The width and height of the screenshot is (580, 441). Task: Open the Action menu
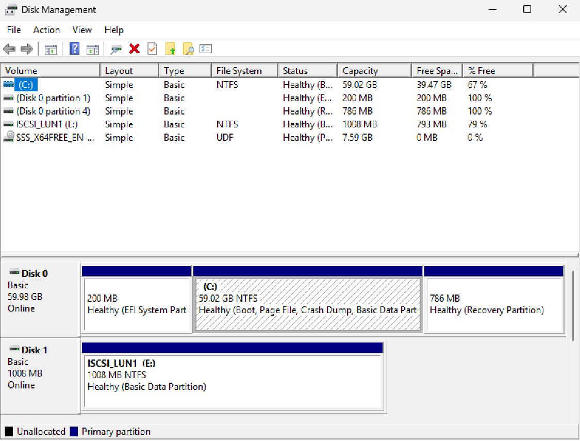coord(46,30)
